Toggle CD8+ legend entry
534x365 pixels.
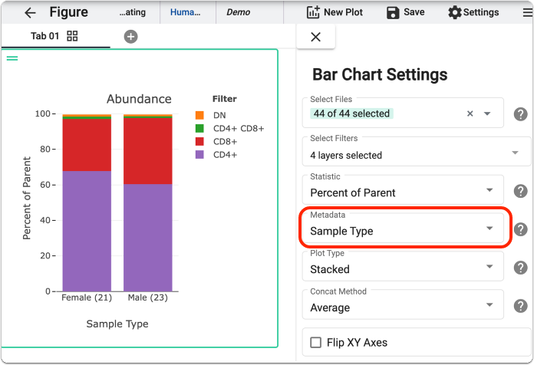[x=225, y=142]
